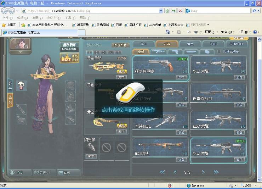Select the grenade weapon category filter icon
This screenshot has width=262, height=189.
point(207,52)
